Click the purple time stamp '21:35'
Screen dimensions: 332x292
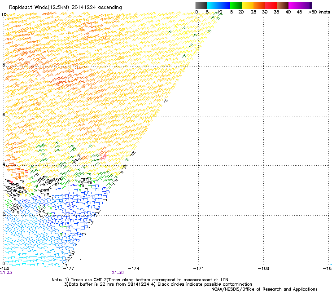(x=6, y=273)
